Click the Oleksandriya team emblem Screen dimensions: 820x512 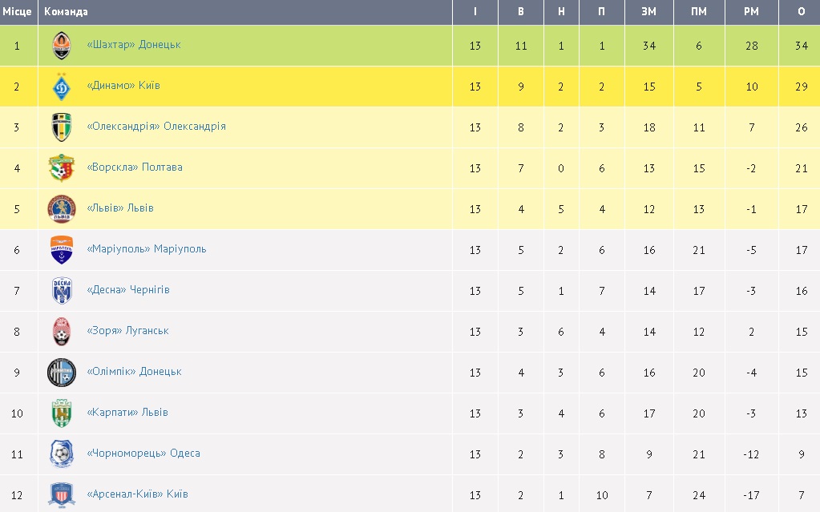[x=62, y=127]
